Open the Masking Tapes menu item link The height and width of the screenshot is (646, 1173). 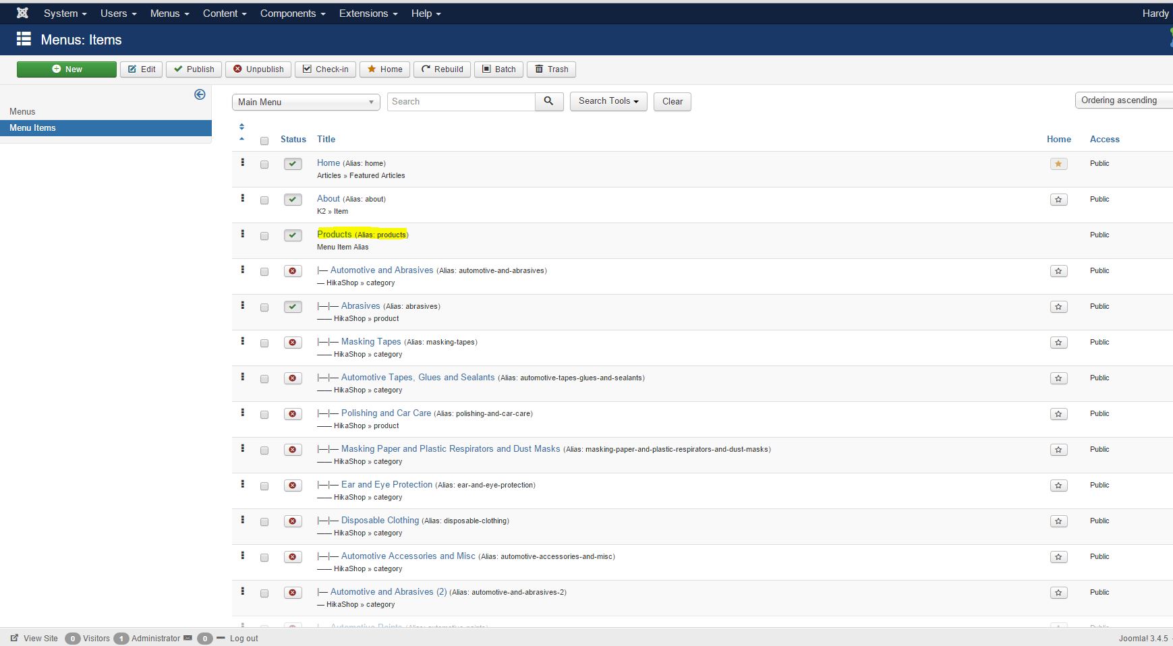click(x=371, y=342)
